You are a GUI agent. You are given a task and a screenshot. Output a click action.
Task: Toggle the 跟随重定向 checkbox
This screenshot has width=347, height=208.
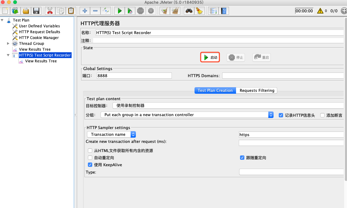pos(242,158)
